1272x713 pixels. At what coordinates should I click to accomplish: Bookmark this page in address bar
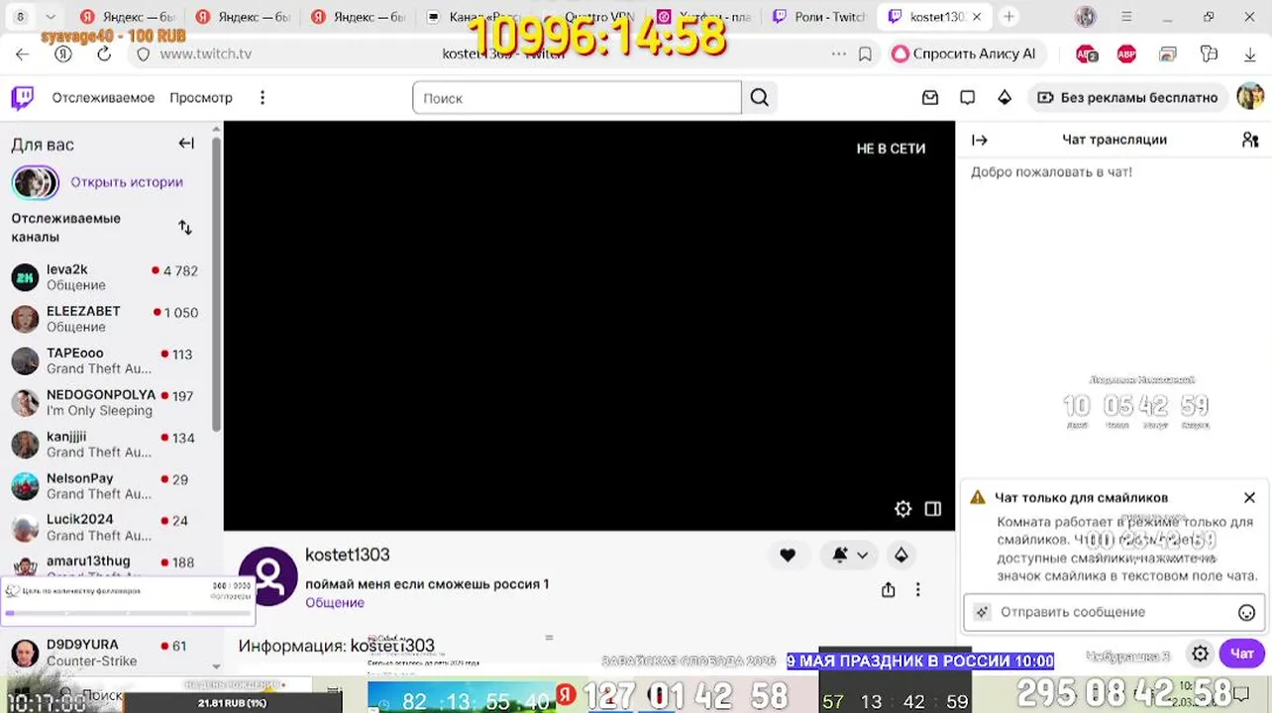865,54
